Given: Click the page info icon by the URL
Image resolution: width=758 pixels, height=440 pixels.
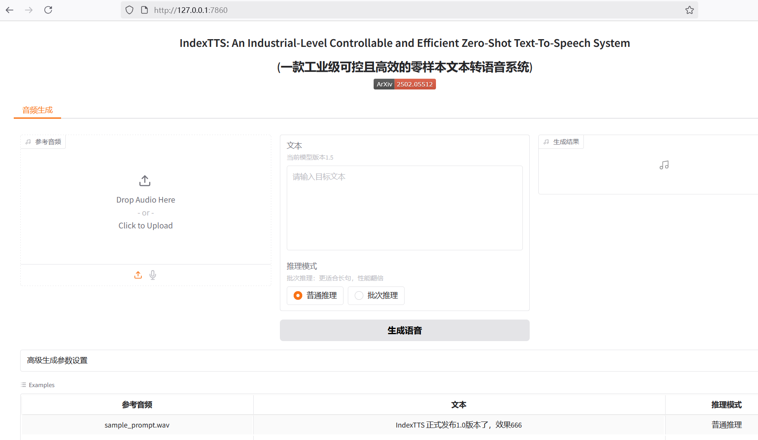Looking at the screenshot, I should [x=144, y=10].
